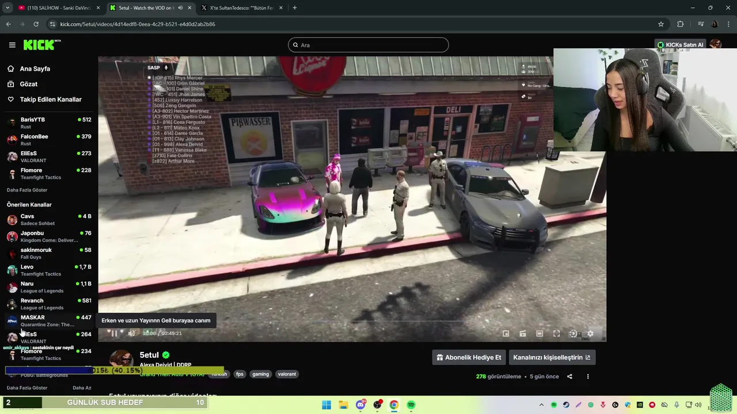Open the sakinmoruk channel
737x414 pixels.
pyautogui.click(x=48, y=253)
